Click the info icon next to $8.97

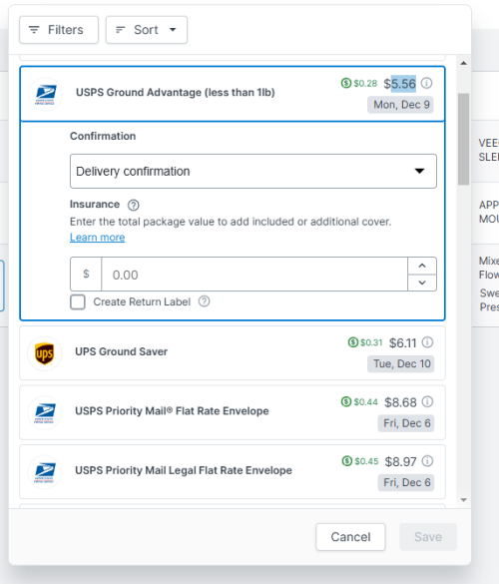tap(427, 461)
